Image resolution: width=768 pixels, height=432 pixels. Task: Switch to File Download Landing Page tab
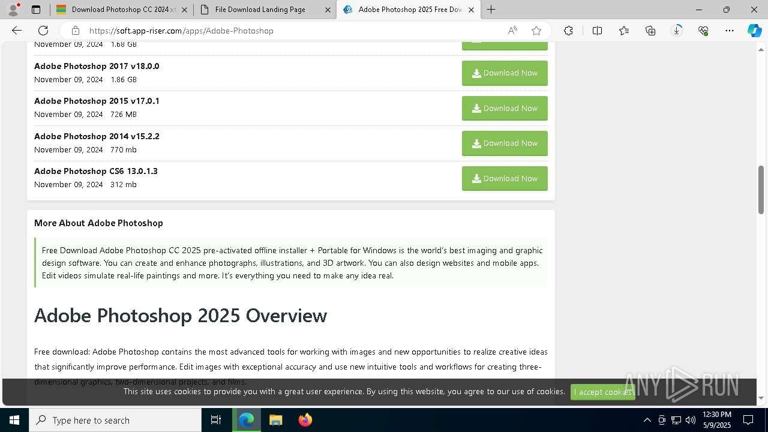265,10
